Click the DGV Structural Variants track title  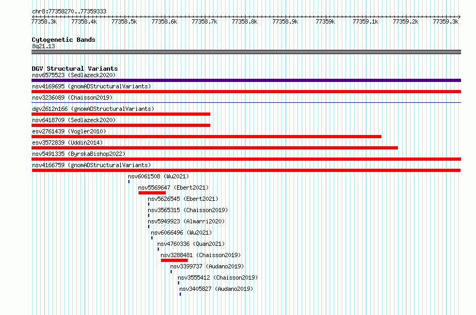75,69
